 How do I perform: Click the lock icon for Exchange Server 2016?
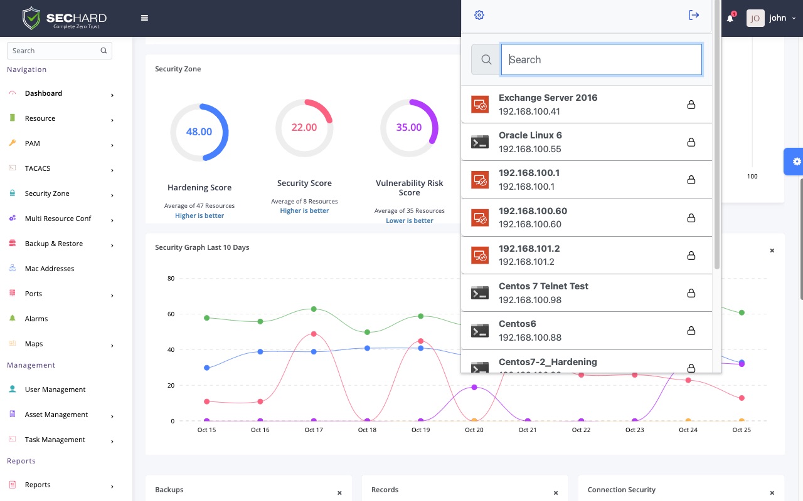tap(691, 105)
